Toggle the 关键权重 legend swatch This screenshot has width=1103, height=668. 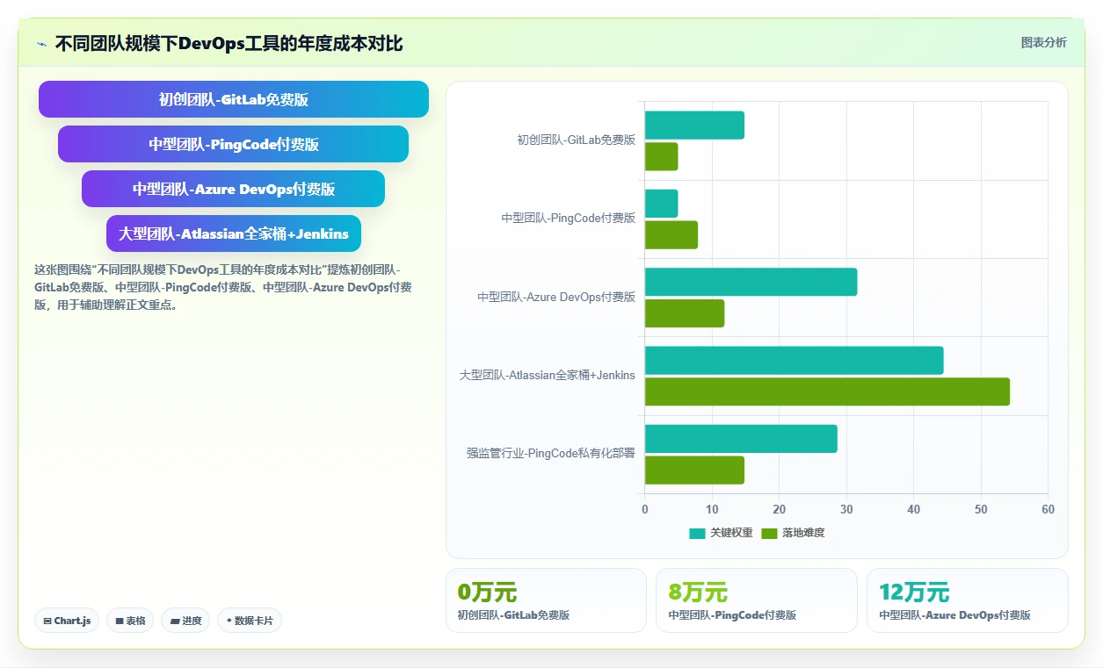click(x=697, y=533)
